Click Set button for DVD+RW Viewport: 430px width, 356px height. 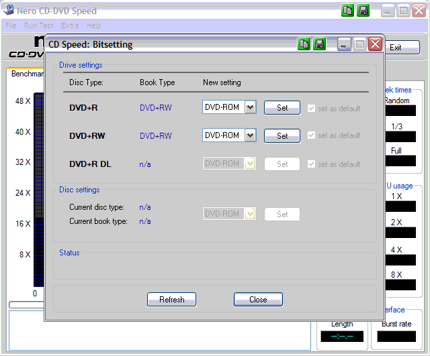282,136
